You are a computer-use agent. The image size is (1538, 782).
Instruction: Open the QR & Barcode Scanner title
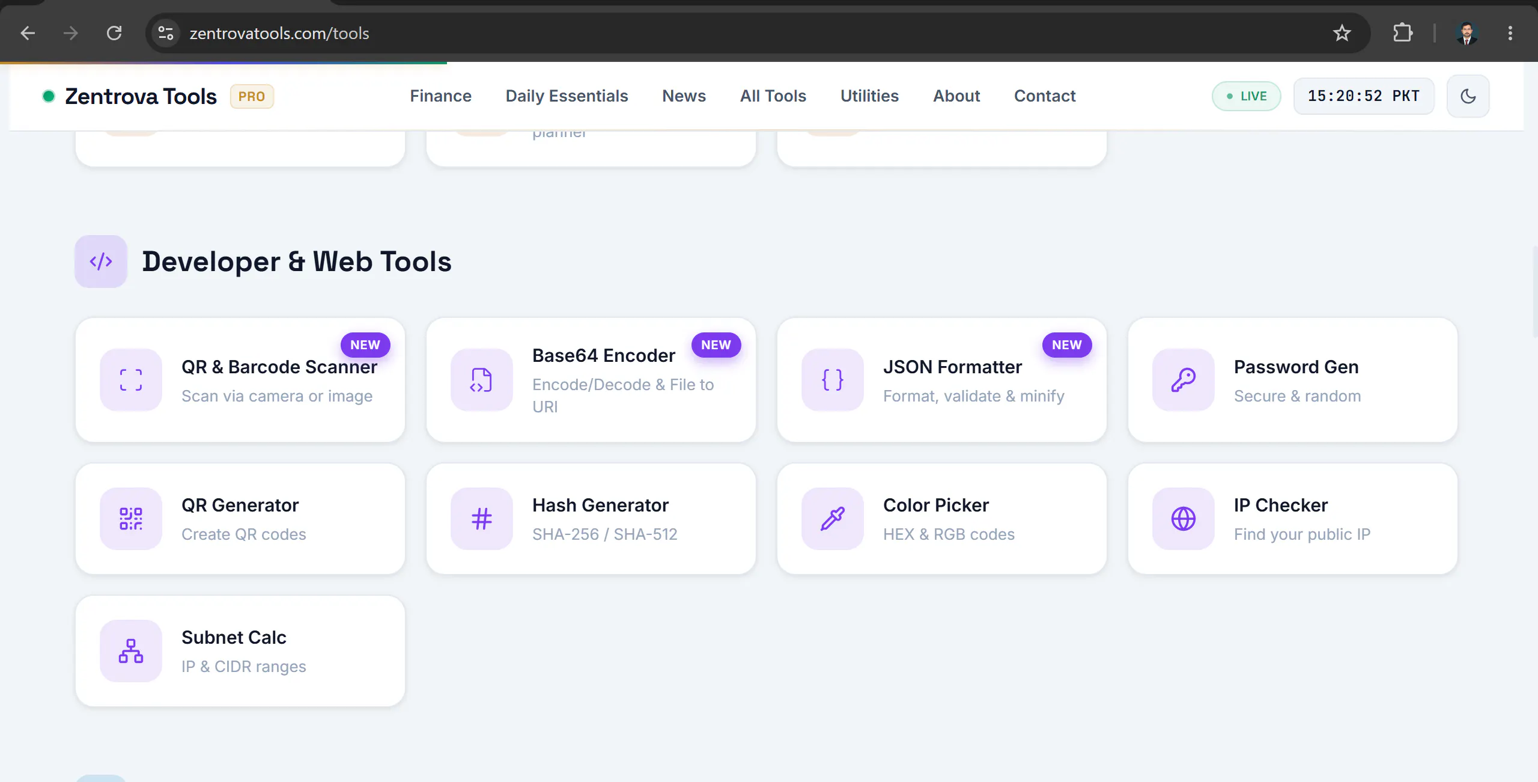pos(279,367)
